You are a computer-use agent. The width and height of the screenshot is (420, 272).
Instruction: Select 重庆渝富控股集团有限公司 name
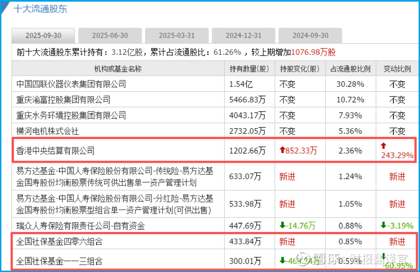click(63, 99)
